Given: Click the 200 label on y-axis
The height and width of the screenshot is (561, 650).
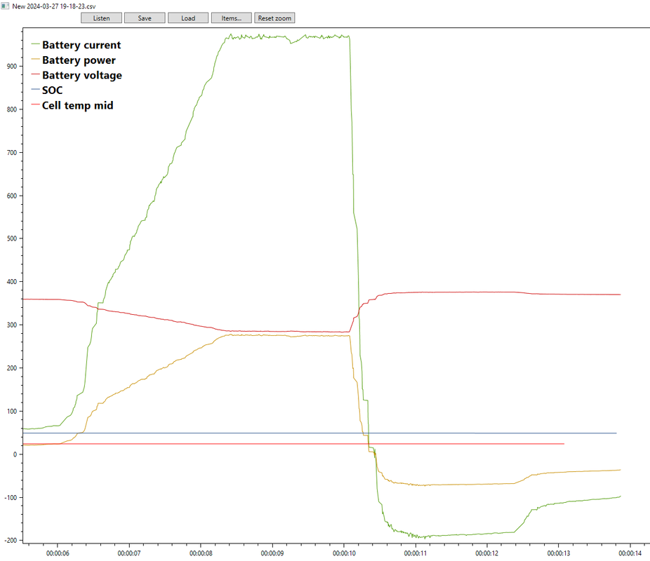Looking at the screenshot, I should [x=12, y=368].
